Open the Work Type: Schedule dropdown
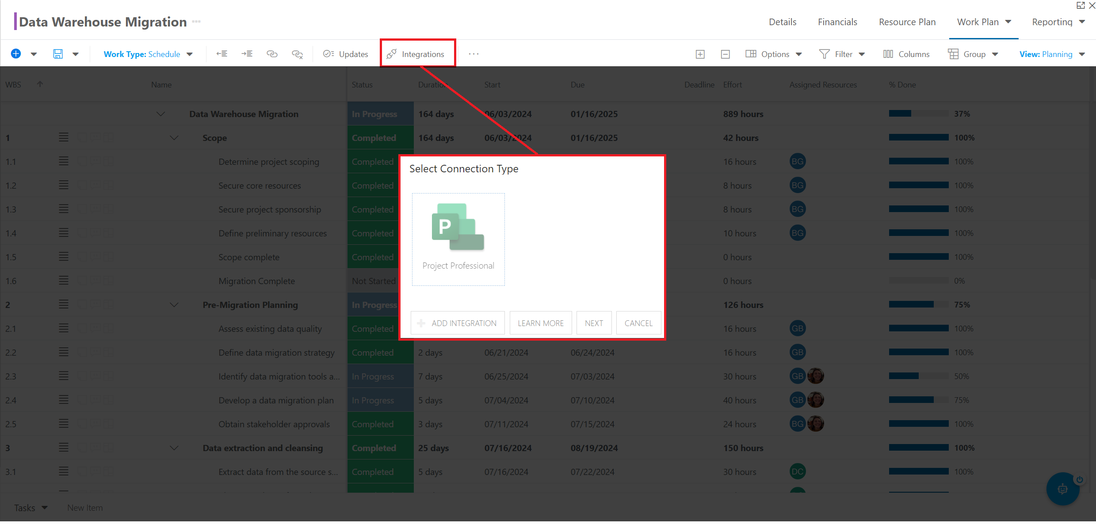This screenshot has width=1096, height=524. pos(148,54)
